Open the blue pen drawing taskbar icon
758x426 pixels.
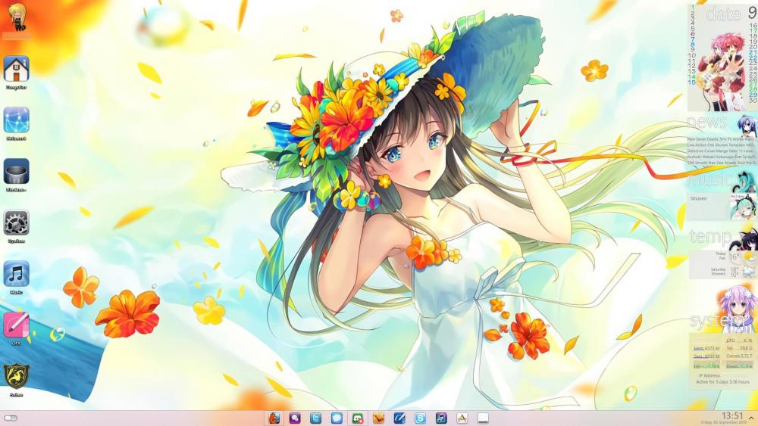coord(399,418)
